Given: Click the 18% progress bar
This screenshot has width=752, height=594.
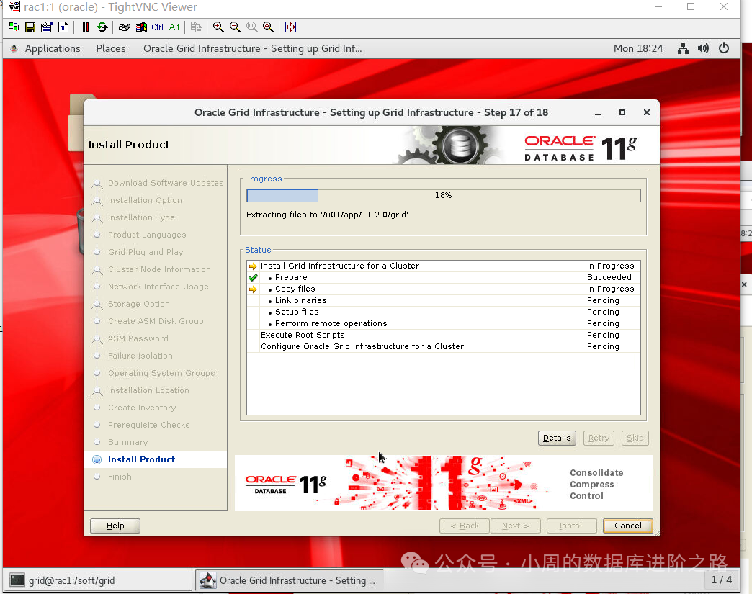Looking at the screenshot, I should click(x=444, y=196).
